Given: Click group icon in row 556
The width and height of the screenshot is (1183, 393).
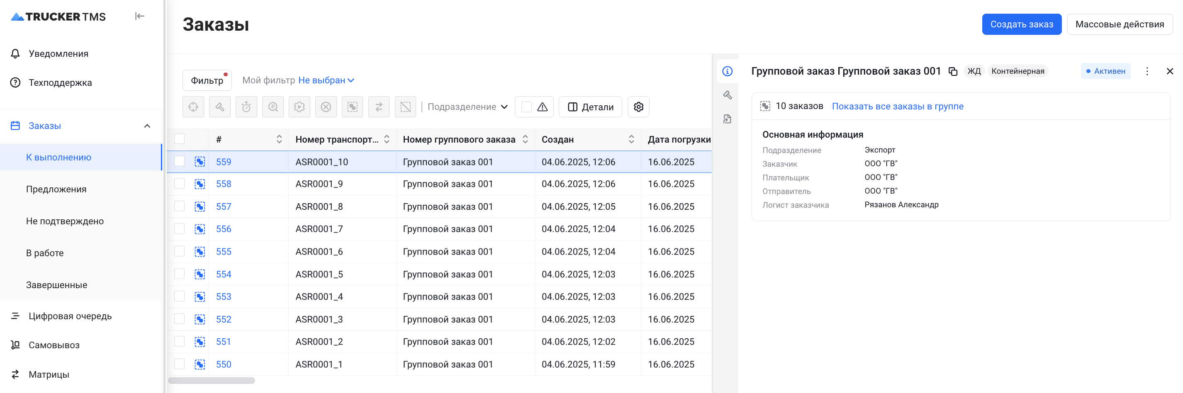Looking at the screenshot, I should (200, 229).
